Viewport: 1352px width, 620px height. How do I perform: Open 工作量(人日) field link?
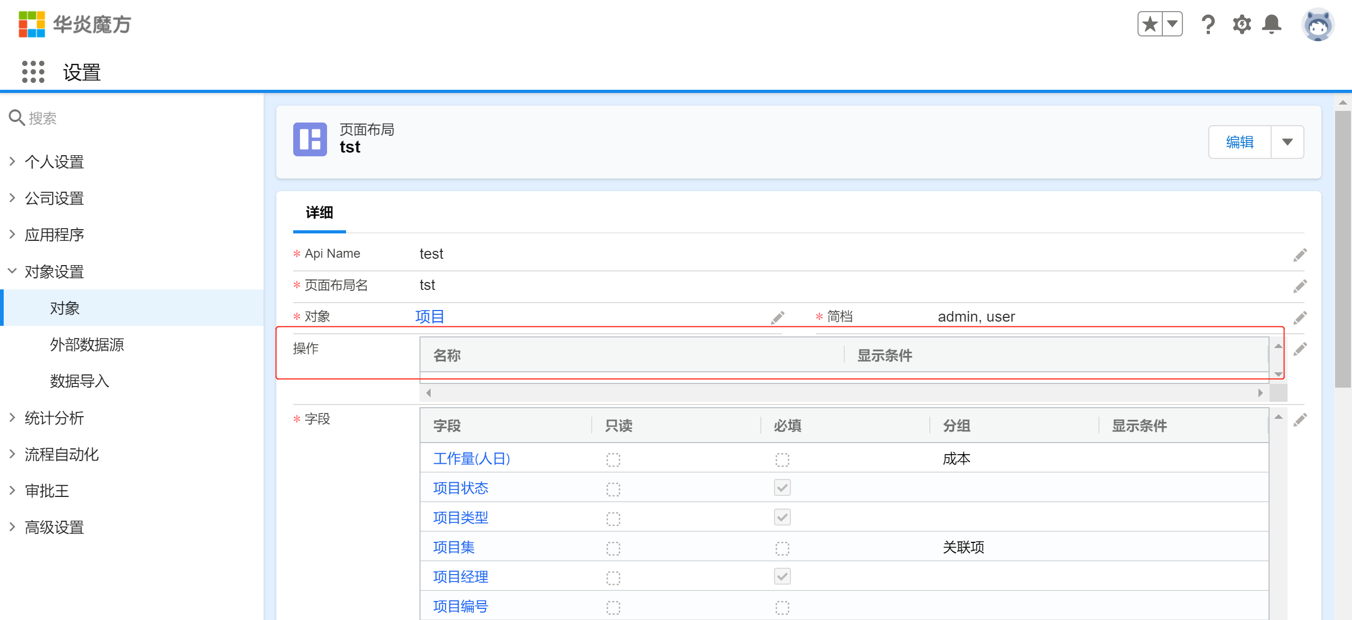pyautogui.click(x=471, y=458)
